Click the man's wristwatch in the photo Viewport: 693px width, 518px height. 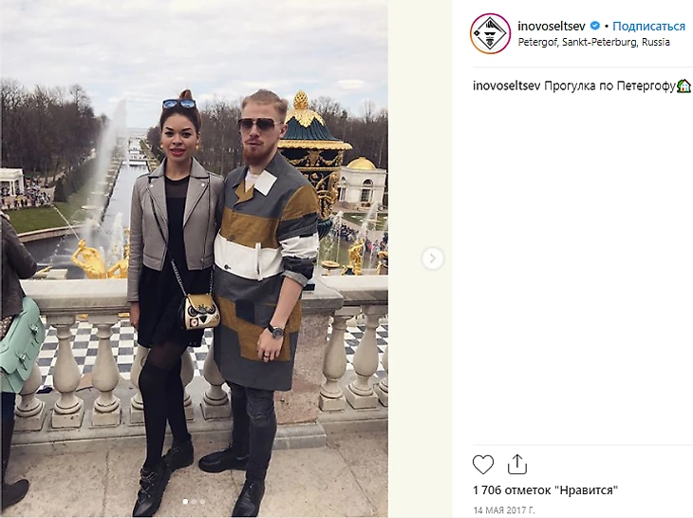click(x=276, y=331)
